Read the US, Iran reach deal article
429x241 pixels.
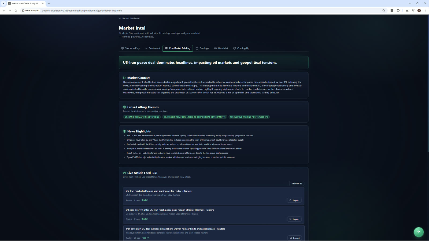tap(145, 200)
